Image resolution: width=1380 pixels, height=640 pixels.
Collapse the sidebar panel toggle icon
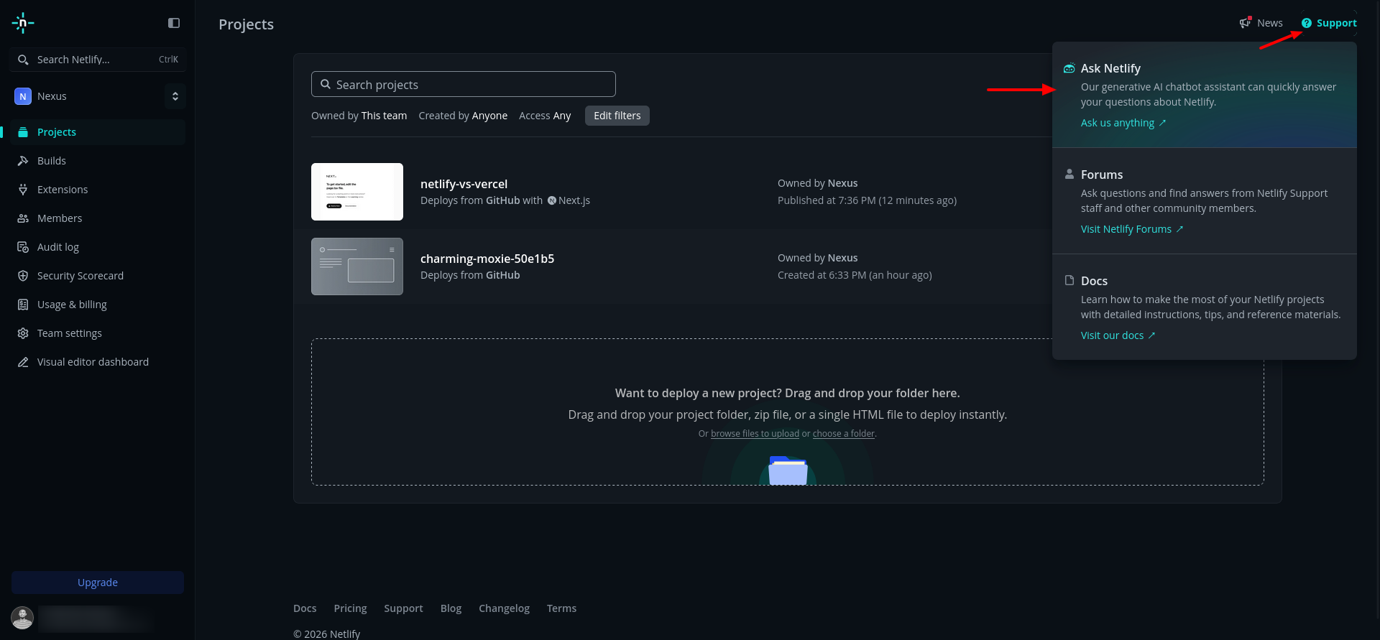pyautogui.click(x=174, y=23)
